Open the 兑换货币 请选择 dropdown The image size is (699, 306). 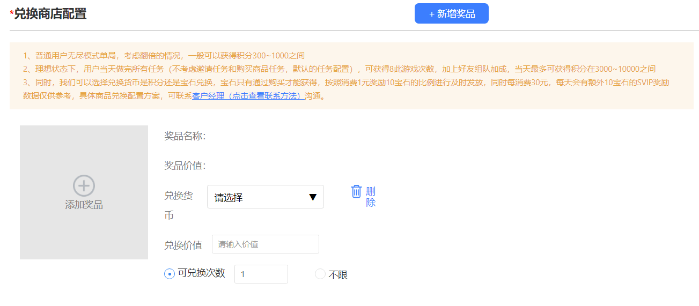tap(266, 197)
